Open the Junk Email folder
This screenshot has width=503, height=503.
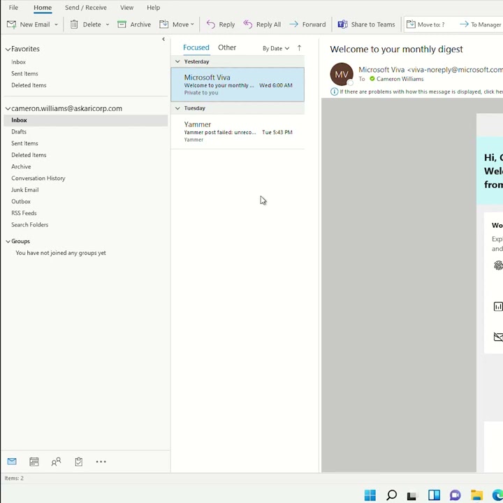(25, 189)
